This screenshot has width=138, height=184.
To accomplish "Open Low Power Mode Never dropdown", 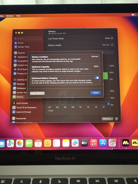I will [109, 38].
